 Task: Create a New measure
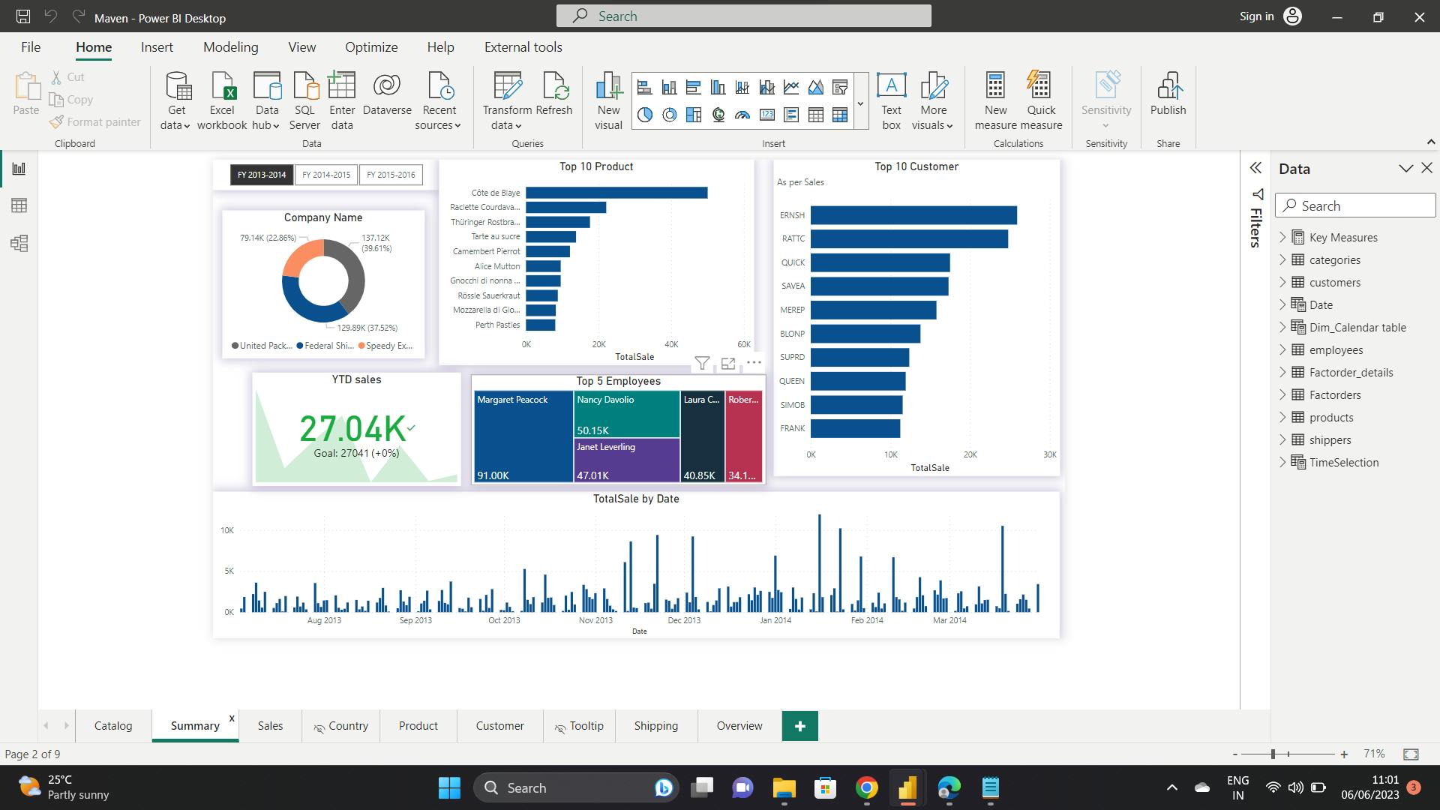coord(995,101)
